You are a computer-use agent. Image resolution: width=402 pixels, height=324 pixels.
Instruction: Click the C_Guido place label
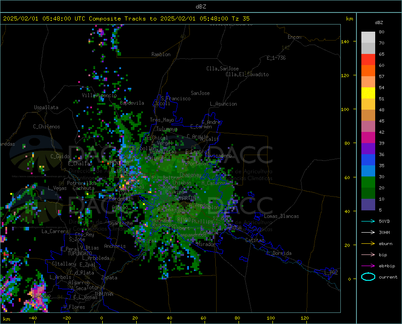(x=60, y=156)
